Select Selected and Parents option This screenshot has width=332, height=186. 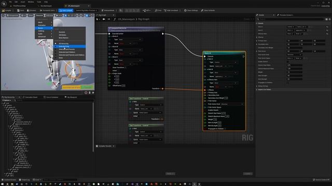[x=70, y=49]
